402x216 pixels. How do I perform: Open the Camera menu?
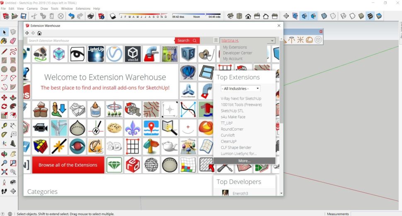click(32, 8)
